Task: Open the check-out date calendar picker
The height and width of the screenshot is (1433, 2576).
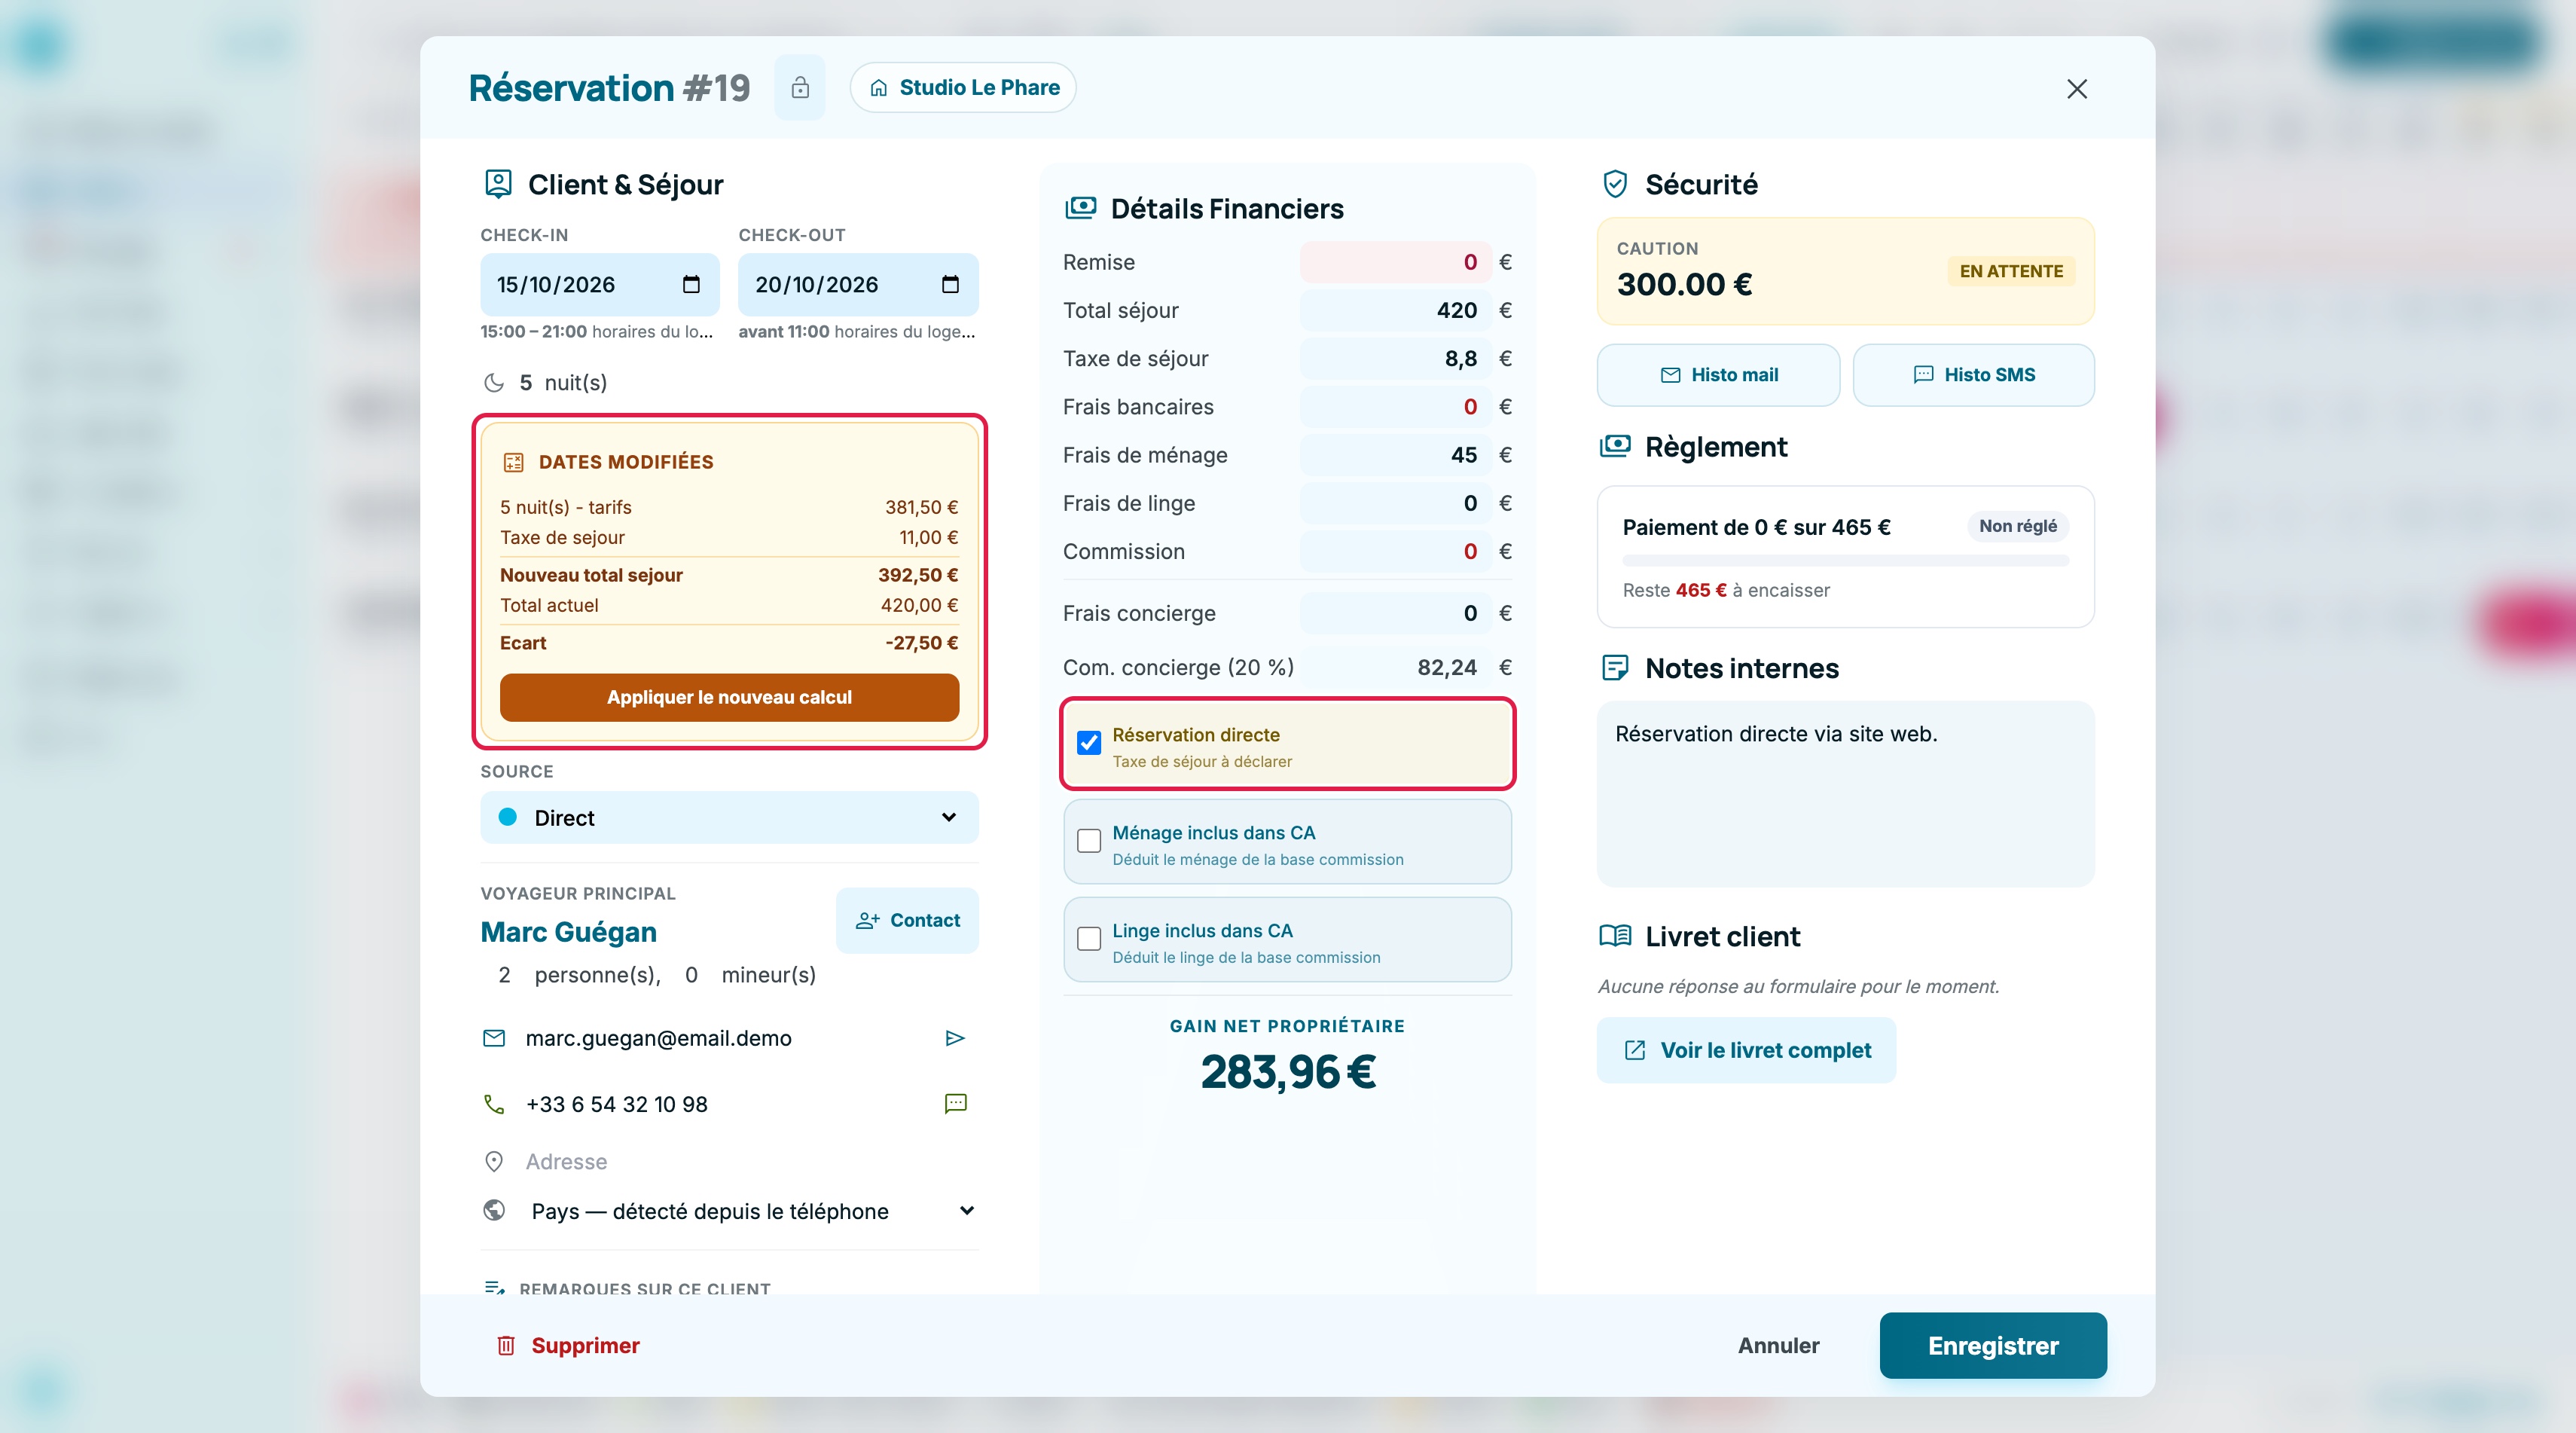Action: click(x=950, y=285)
